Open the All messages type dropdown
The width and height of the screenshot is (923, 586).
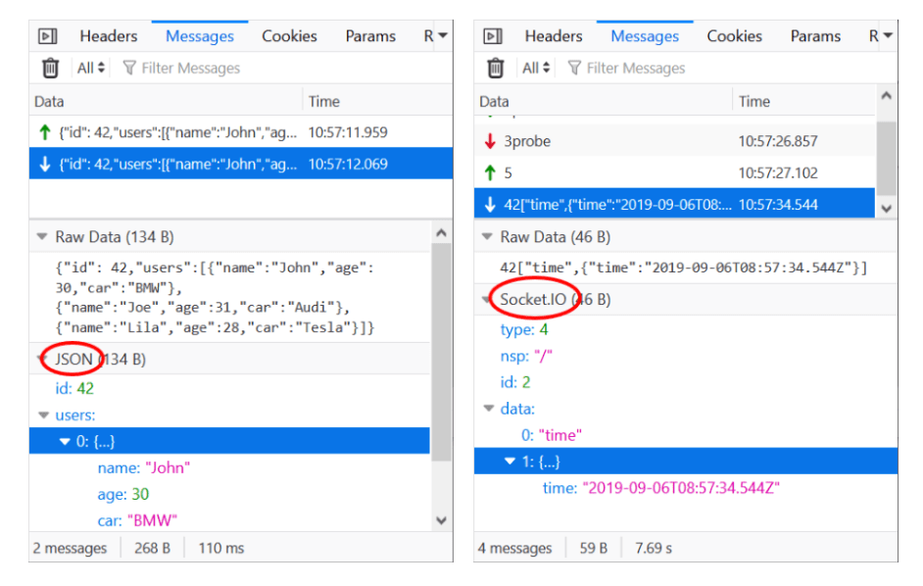click(87, 67)
